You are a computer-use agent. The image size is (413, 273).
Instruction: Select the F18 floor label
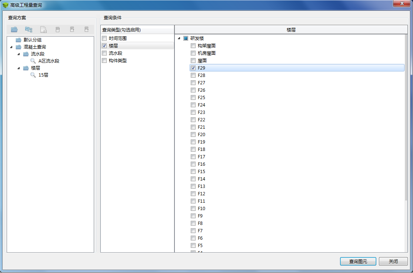tap(201, 149)
